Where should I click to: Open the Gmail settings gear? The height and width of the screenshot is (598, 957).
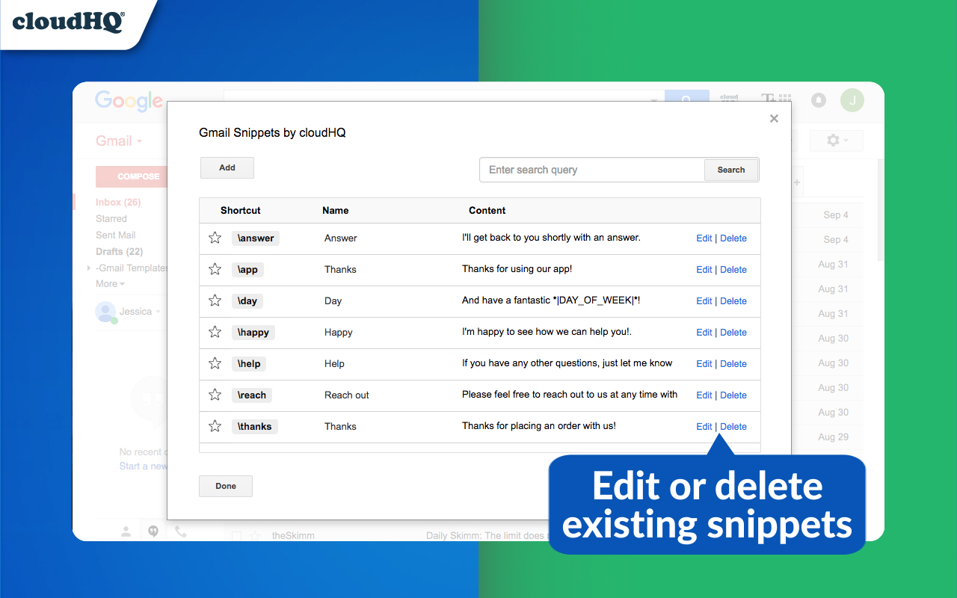pyautogui.click(x=833, y=140)
